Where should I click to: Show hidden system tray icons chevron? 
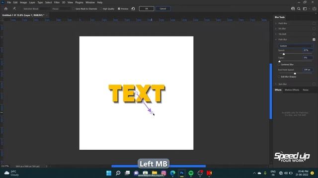pos(254,173)
